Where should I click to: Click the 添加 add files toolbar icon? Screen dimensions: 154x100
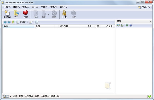pos(36,14)
